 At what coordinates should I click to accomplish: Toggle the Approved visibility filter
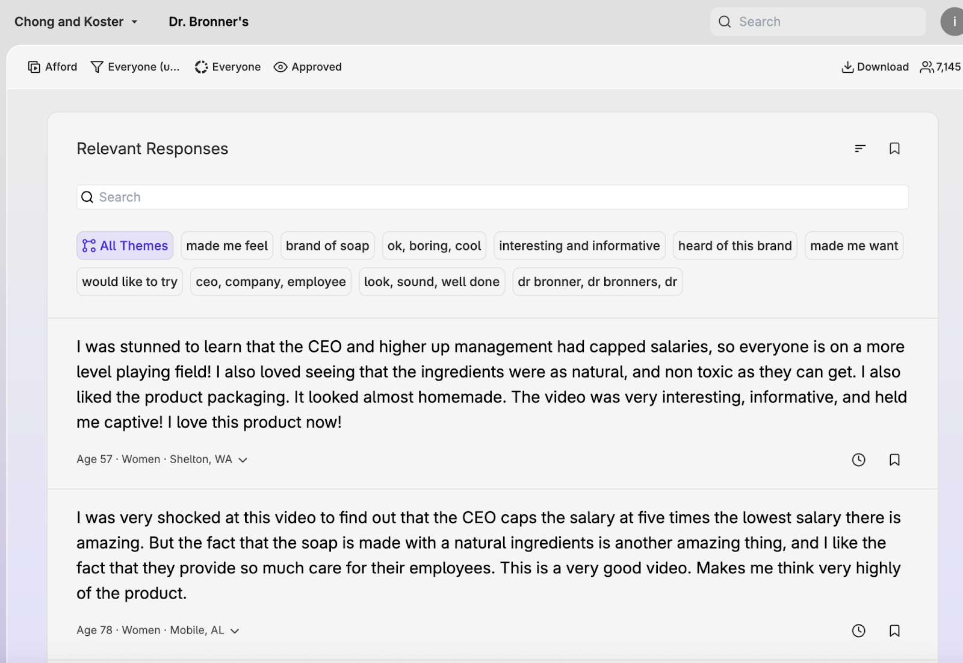click(x=308, y=67)
